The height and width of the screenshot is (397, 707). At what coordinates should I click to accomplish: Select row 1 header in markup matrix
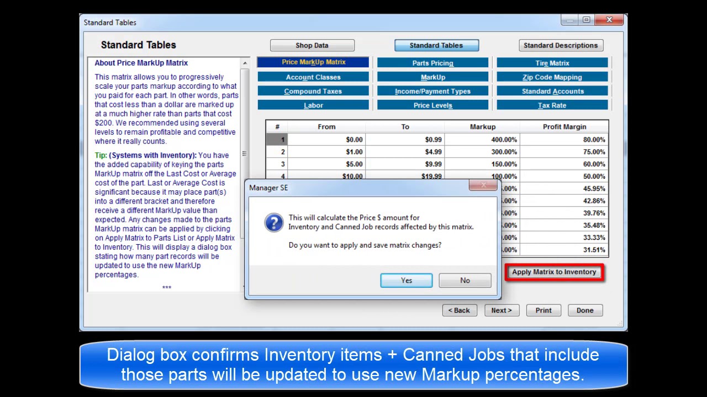(277, 140)
